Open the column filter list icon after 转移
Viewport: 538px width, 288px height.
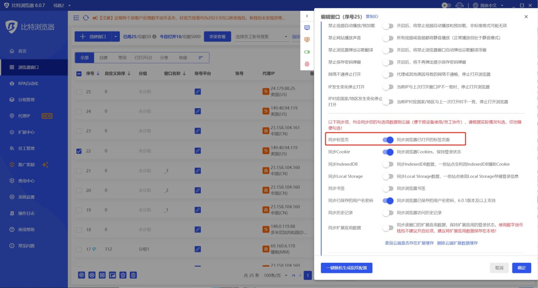200,58
